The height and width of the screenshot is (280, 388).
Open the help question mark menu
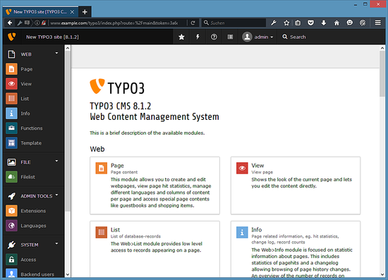point(214,37)
